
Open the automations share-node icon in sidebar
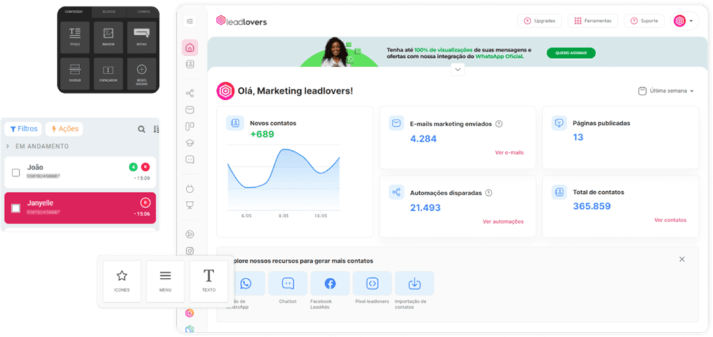point(190,94)
